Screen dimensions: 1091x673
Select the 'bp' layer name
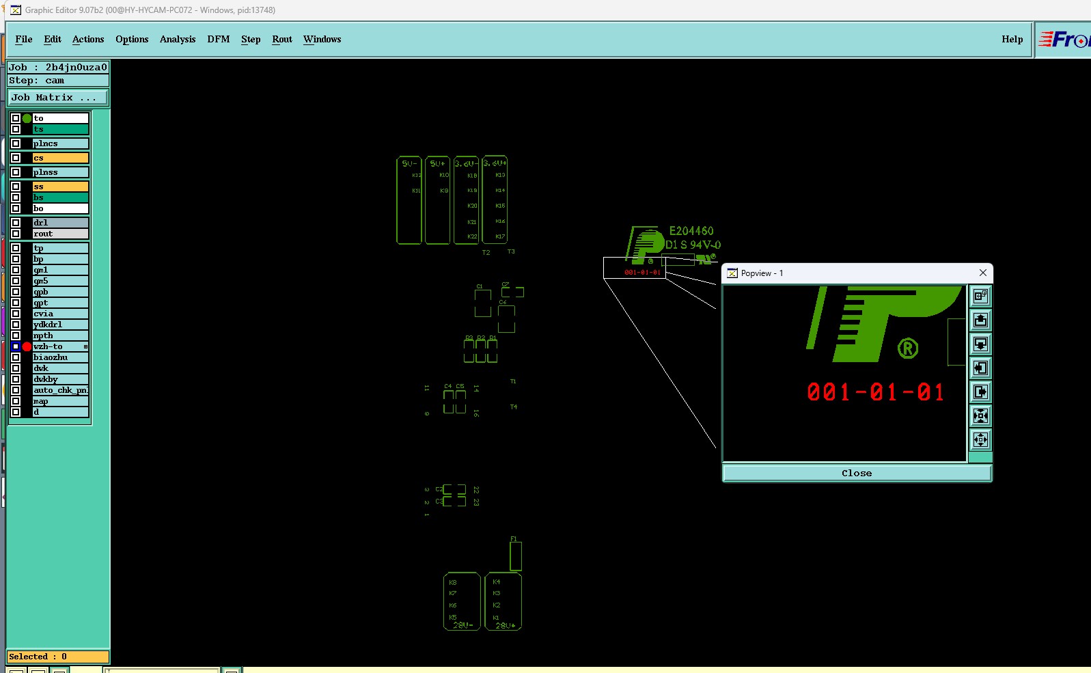tap(61, 259)
